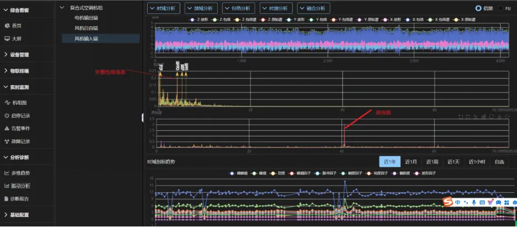Toggle Z-原始谱 legend series
Image resolution: width=517 pixels, height=227 pixels.
[x=270, y=20]
